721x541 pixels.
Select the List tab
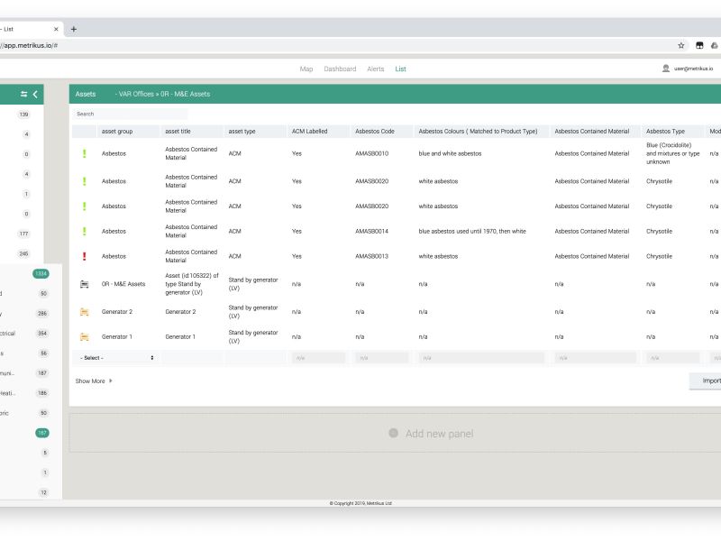(x=400, y=69)
